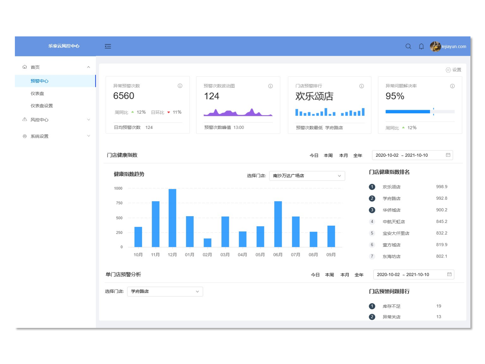Click info icon on 预警次数波动图 card
The image size is (485, 364).
[x=270, y=86]
